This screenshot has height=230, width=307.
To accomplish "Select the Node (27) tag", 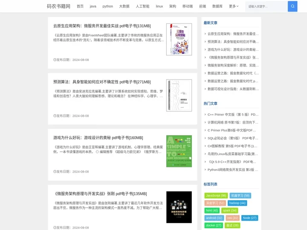I will [249, 218].
